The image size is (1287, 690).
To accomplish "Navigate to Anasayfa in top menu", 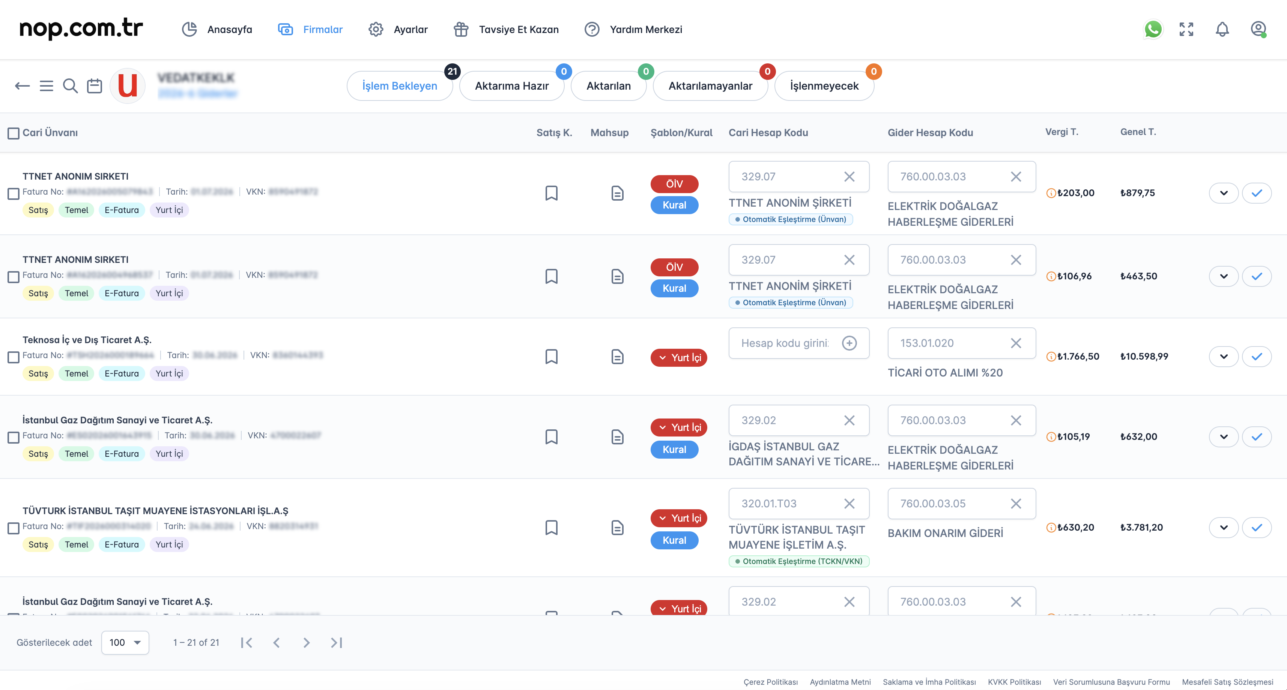I will 217,30.
